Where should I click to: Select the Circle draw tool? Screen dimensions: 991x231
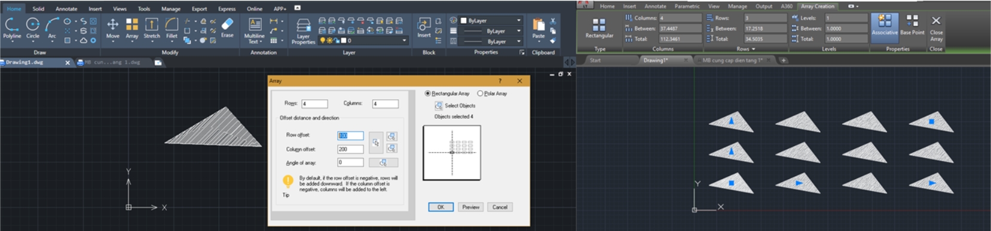(x=33, y=27)
